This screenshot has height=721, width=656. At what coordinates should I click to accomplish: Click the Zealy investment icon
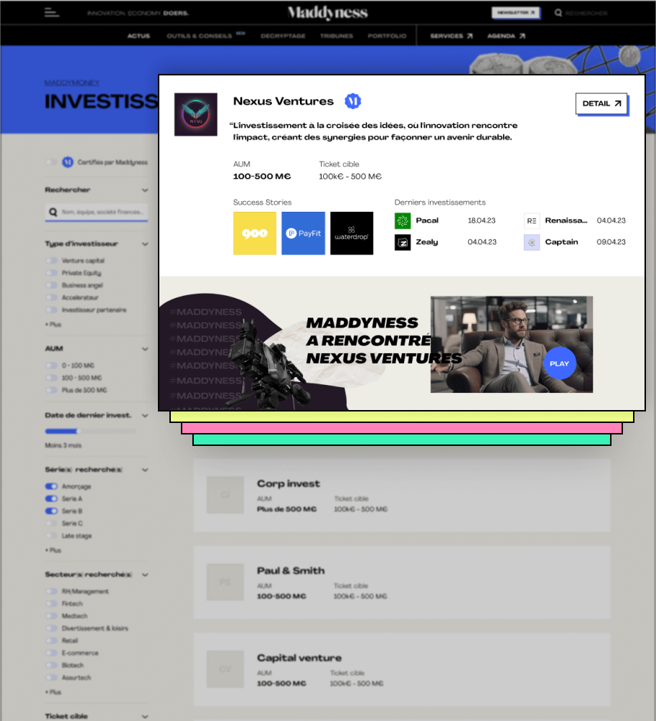click(x=403, y=243)
